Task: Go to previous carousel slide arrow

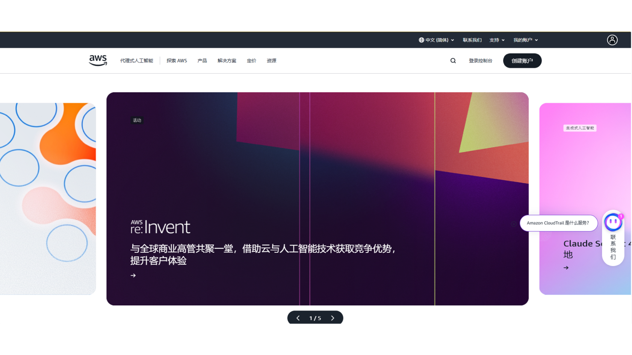Action: [298, 318]
